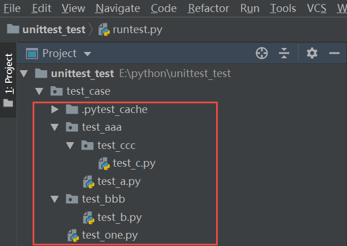Collapse the test_bbb package
Screen dimensions: 347x246
coord(55,199)
